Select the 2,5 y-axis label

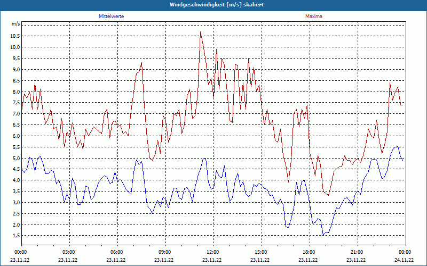16,214
